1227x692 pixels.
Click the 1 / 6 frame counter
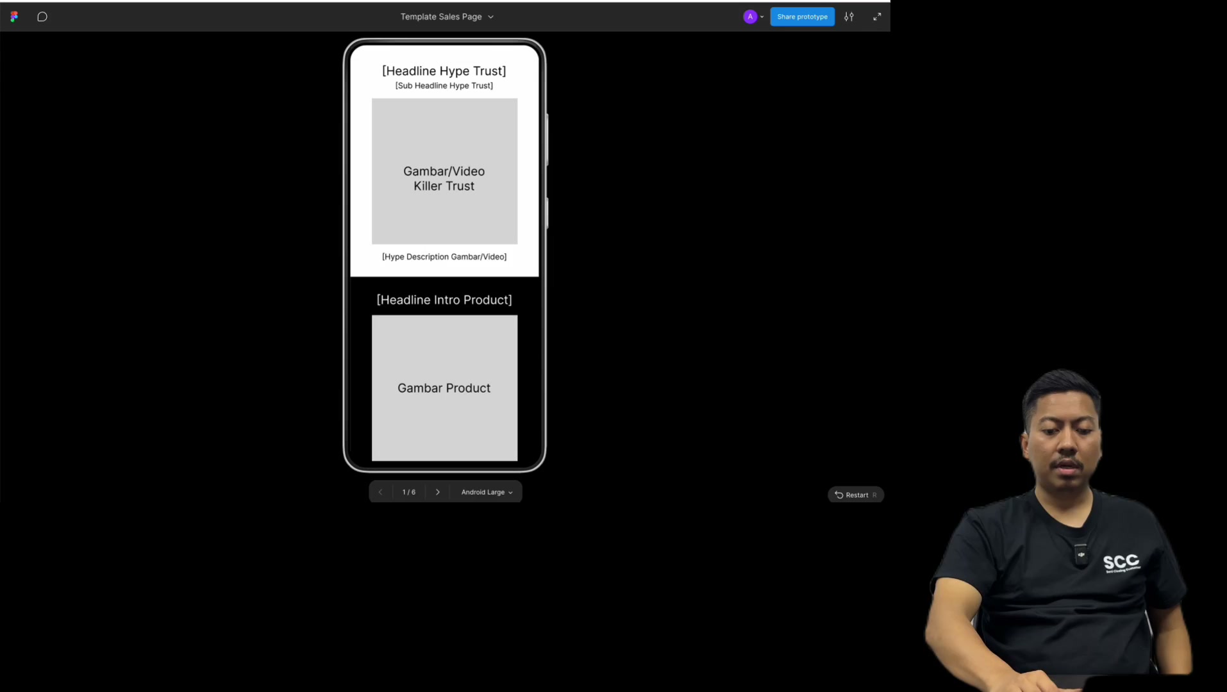coord(409,492)
